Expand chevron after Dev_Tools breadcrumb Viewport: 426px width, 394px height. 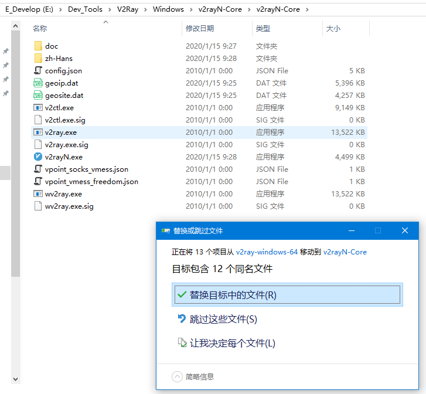tap(110, 9)
